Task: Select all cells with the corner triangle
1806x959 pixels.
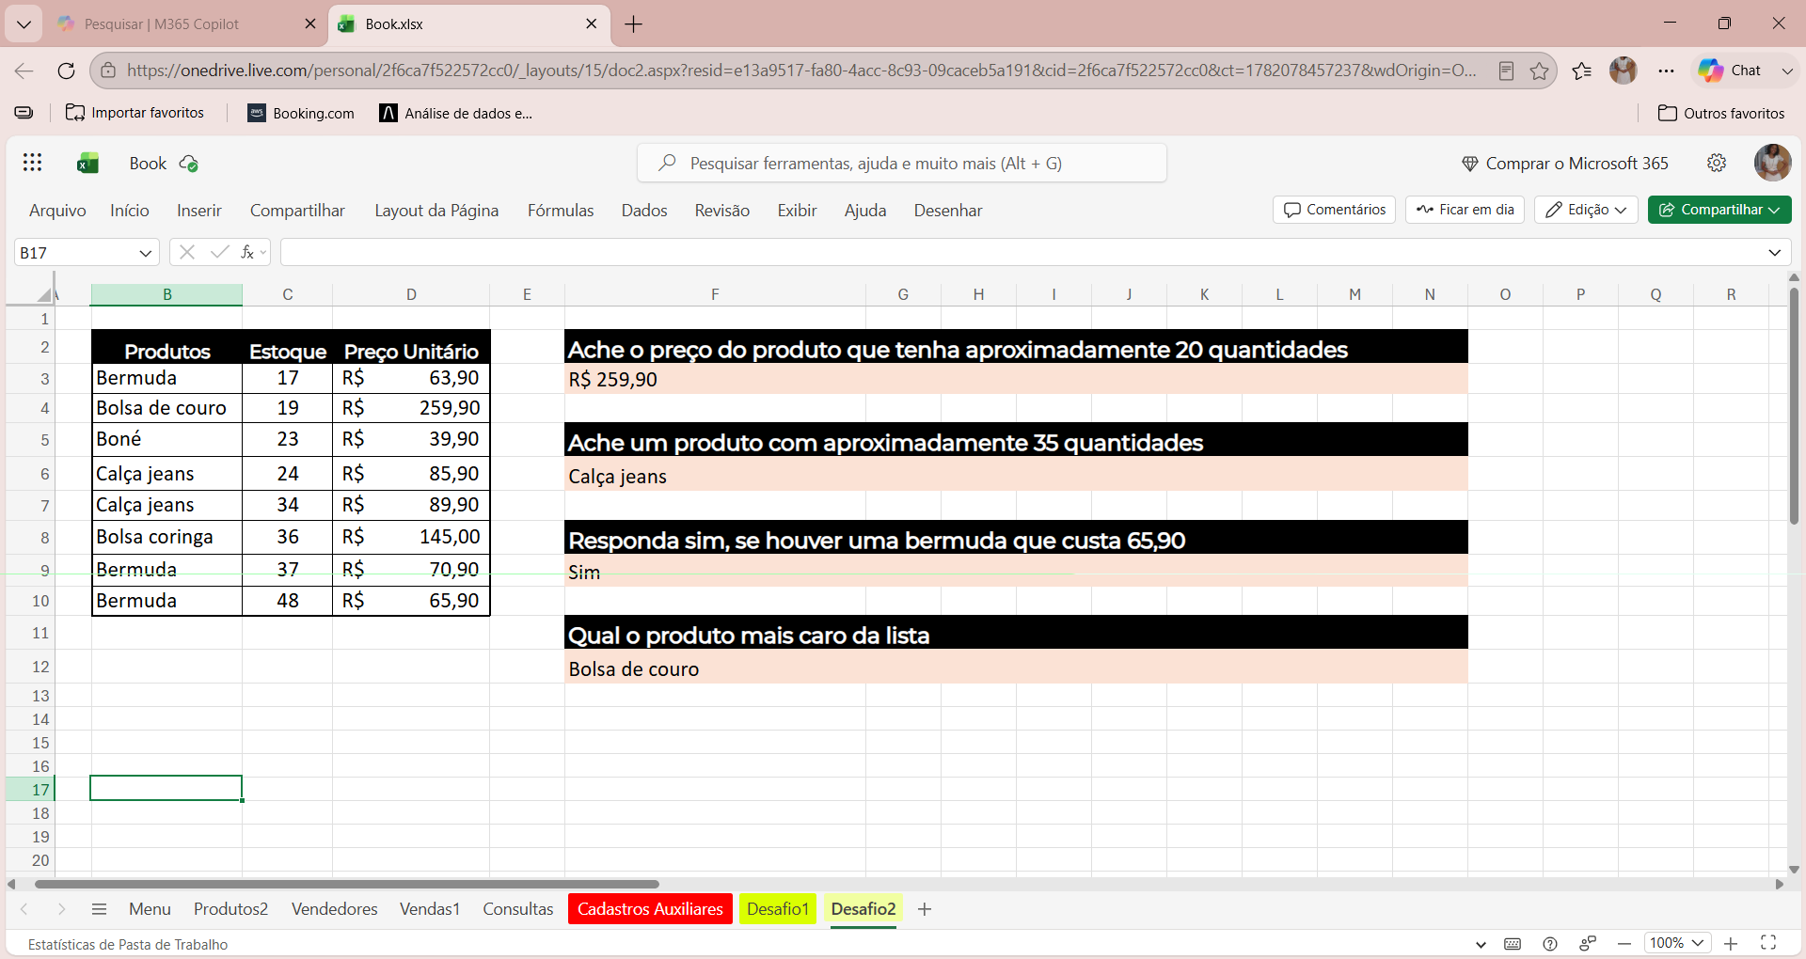Action: click(43, 294)
